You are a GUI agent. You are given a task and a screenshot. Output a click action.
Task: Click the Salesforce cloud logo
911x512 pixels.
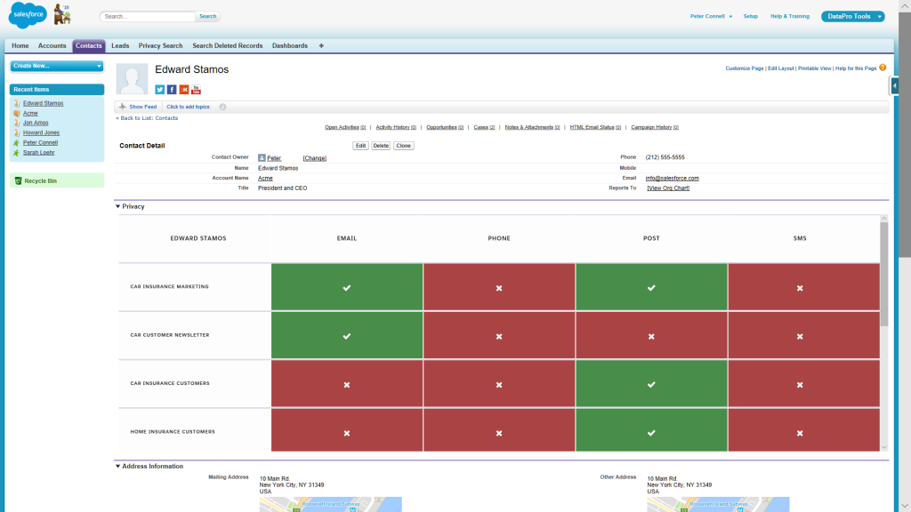pos(27,15)
